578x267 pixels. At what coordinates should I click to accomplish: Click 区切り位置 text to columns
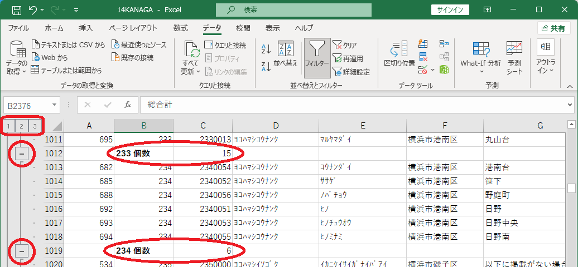point(399,55)
